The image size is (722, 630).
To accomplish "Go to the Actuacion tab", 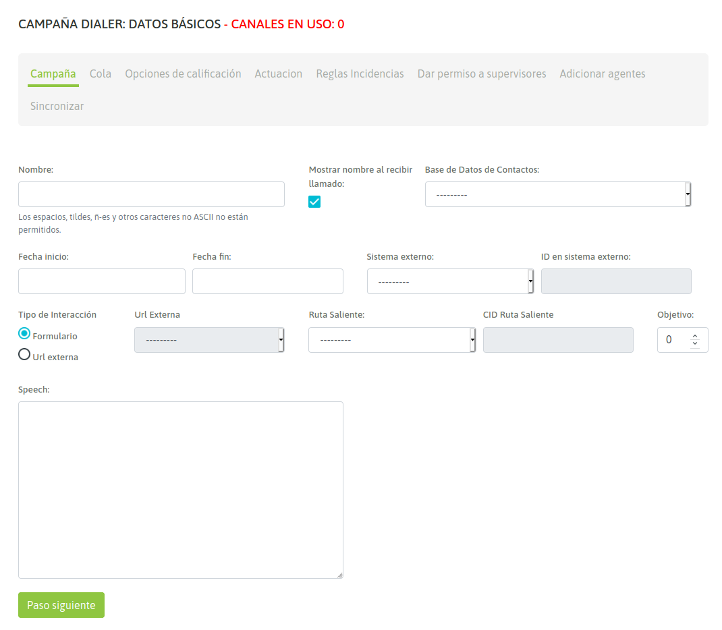I will (x=278, y=74).
